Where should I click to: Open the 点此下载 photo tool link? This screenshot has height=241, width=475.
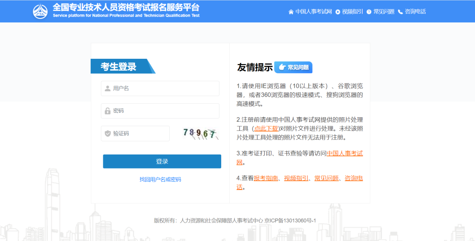pyautogui.click(x=266, y=129)
